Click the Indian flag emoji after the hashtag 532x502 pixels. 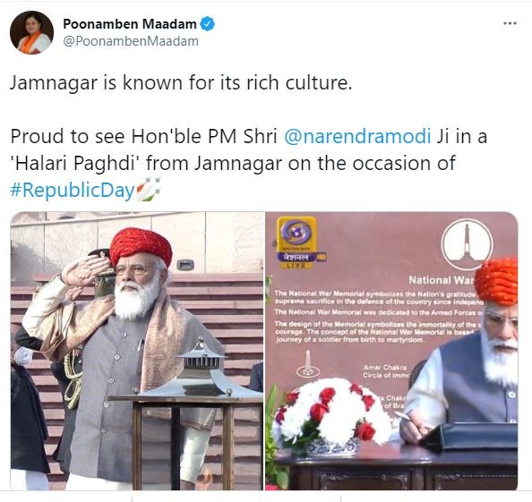(148, 189)
